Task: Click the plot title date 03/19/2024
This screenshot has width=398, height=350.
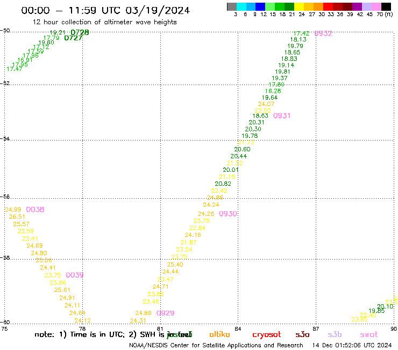Action: point(158,10)
